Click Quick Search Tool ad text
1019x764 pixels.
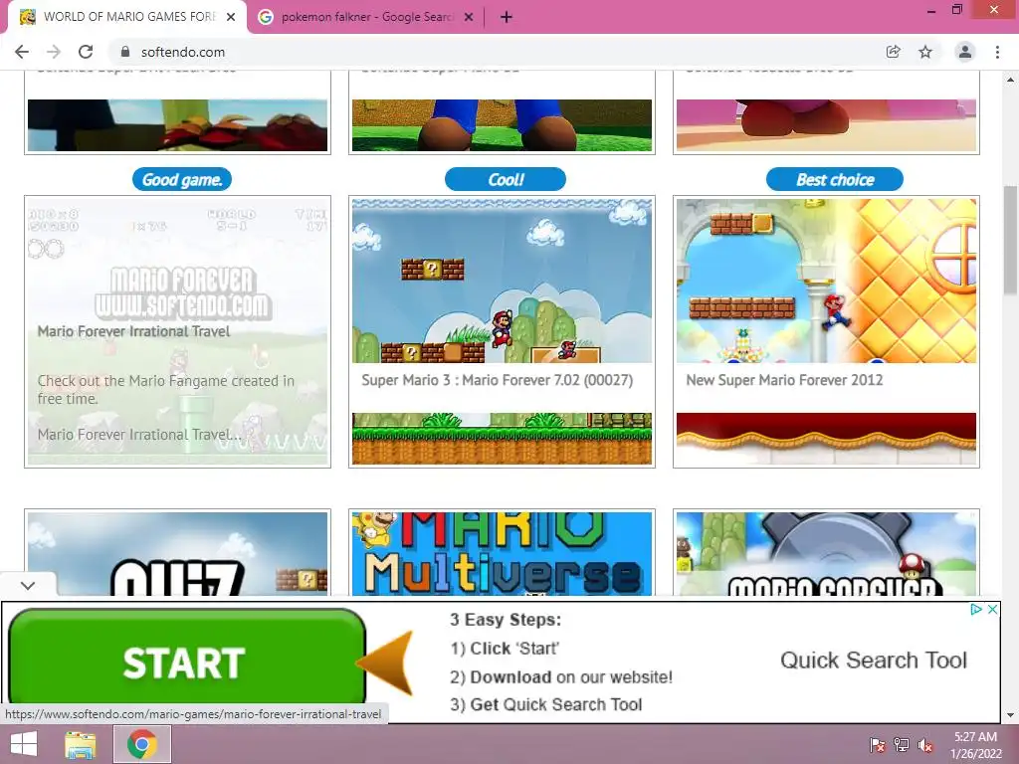click(874, 661)
